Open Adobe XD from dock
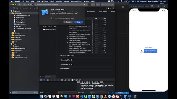This screenshot has height=99, width=177. 74,96
